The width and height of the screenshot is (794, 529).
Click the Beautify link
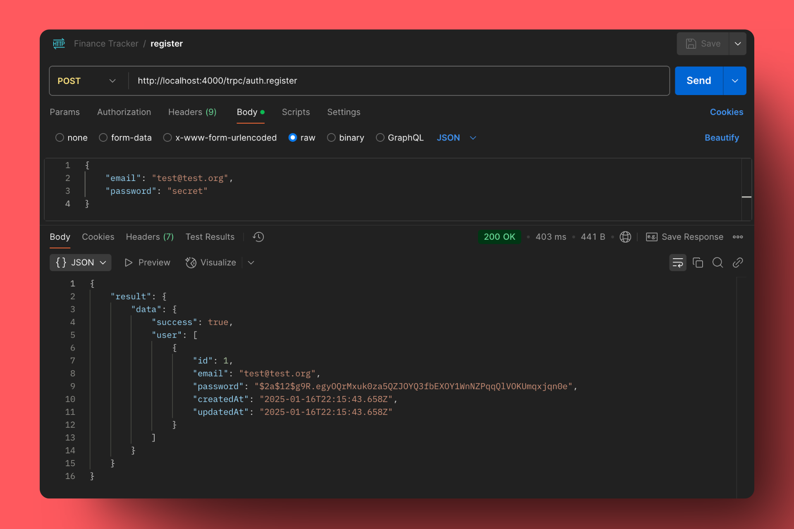click(x=722, y=138)
